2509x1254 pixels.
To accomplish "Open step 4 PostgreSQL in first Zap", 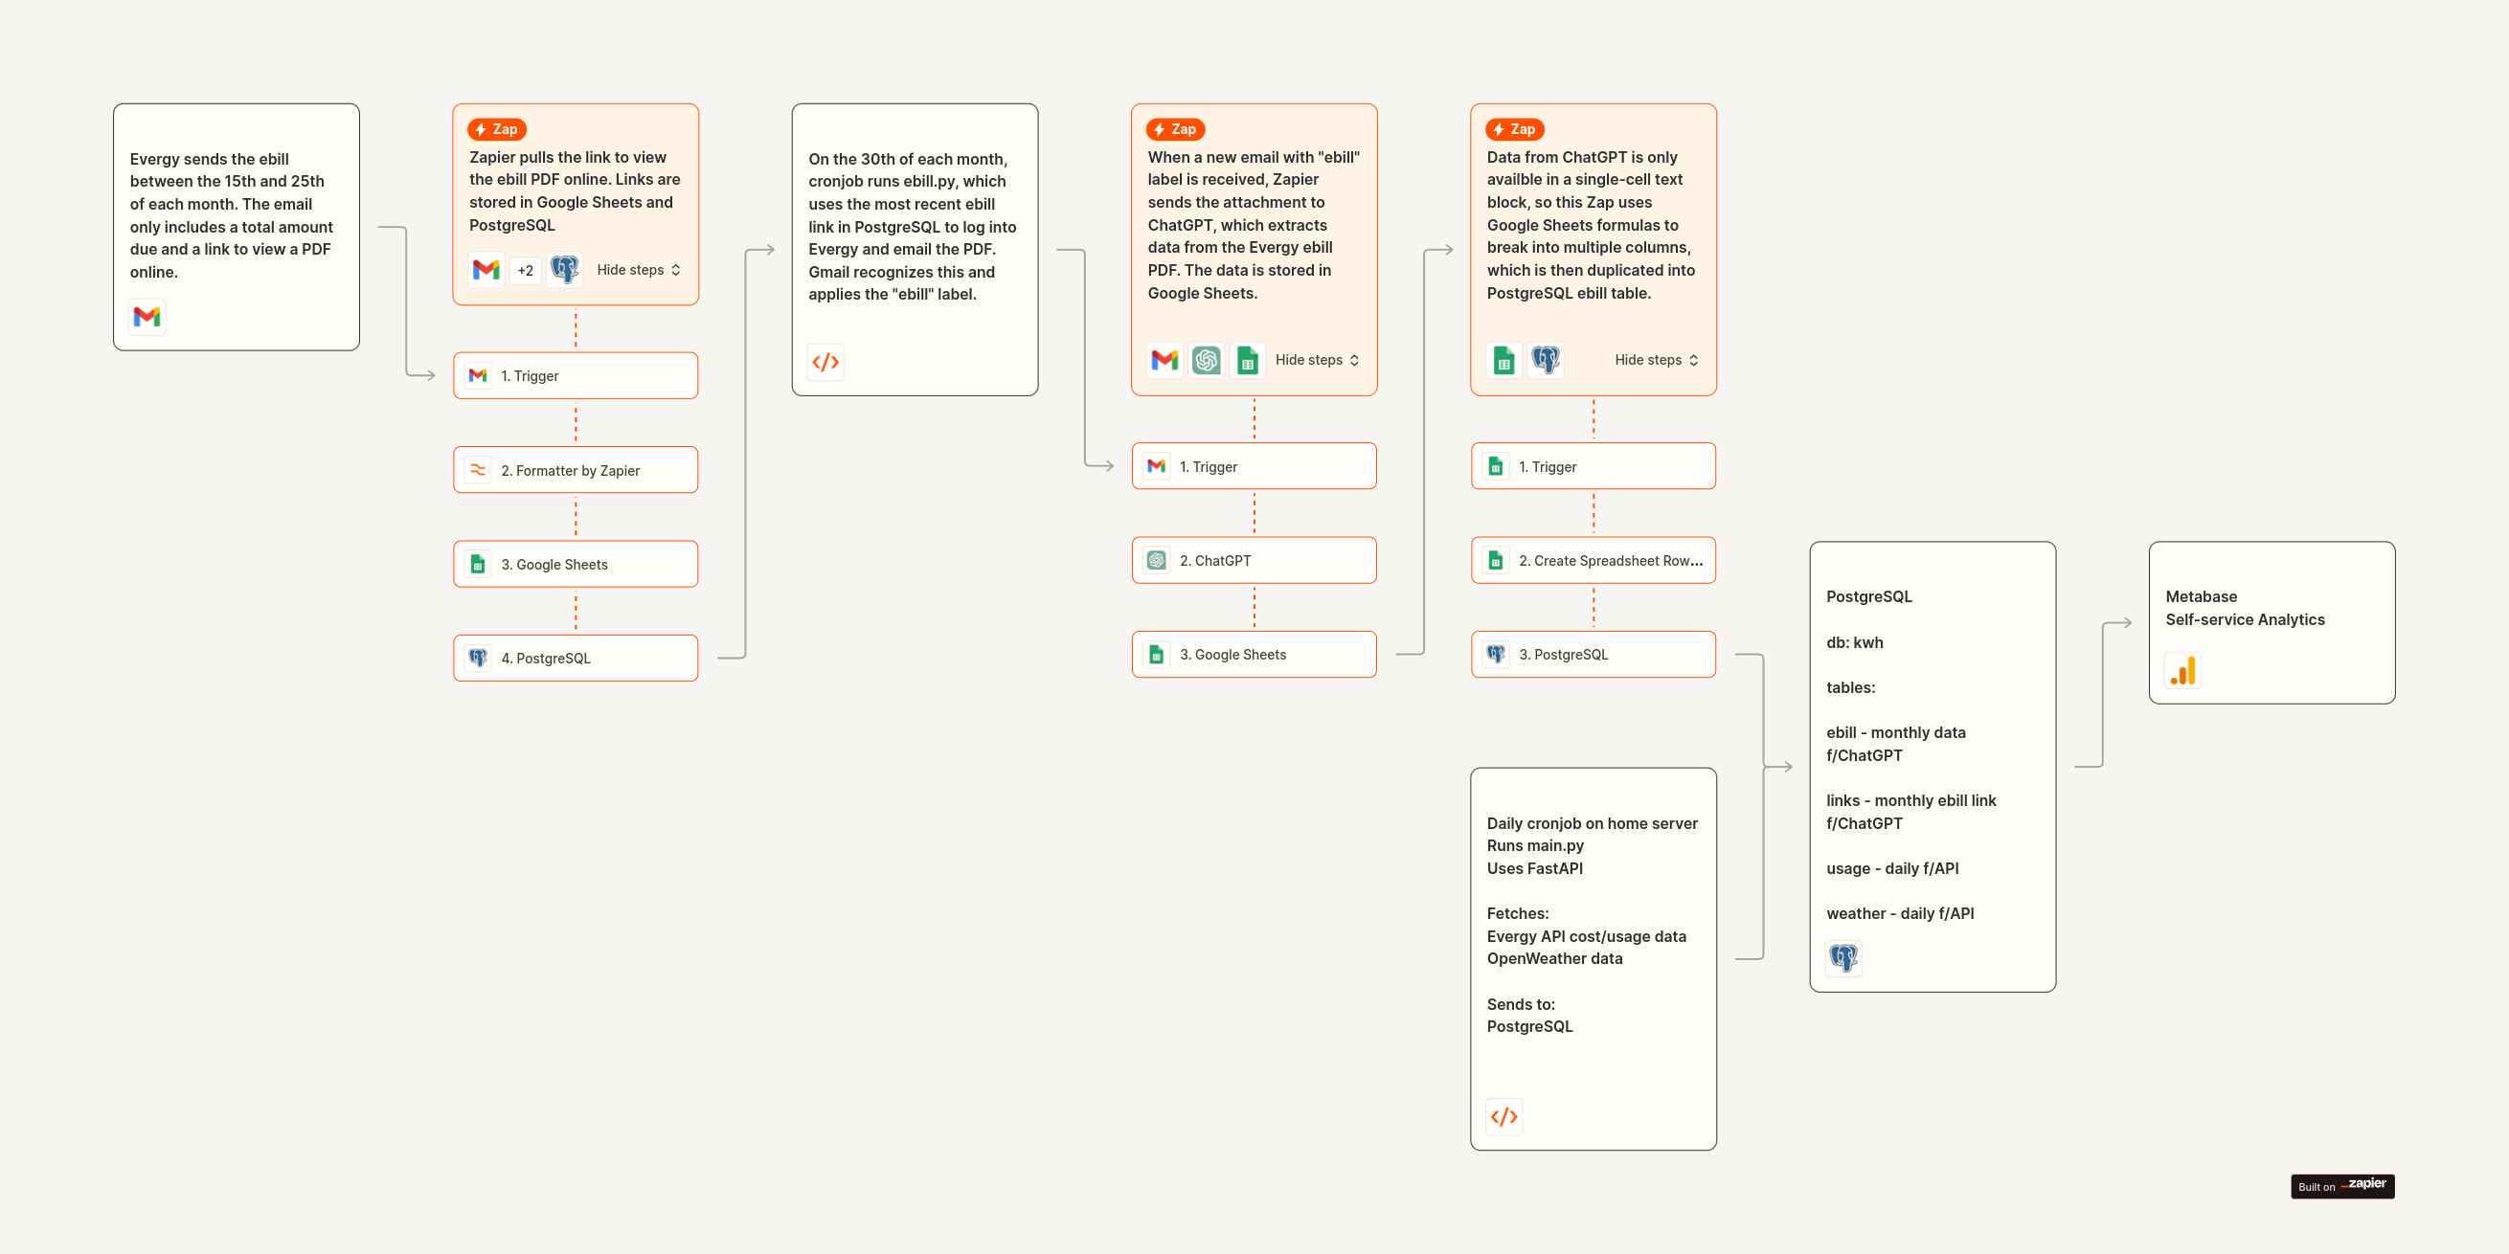I will point(575,659).
